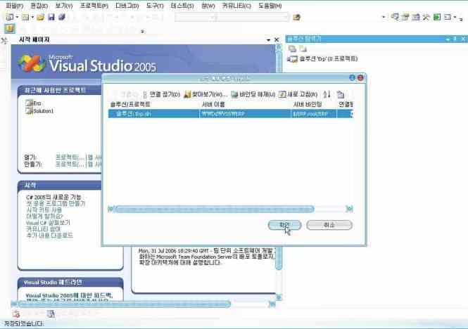Open the 창(W) Window menu
Viewport: 468px width, 329px height.
pos(208,6)
